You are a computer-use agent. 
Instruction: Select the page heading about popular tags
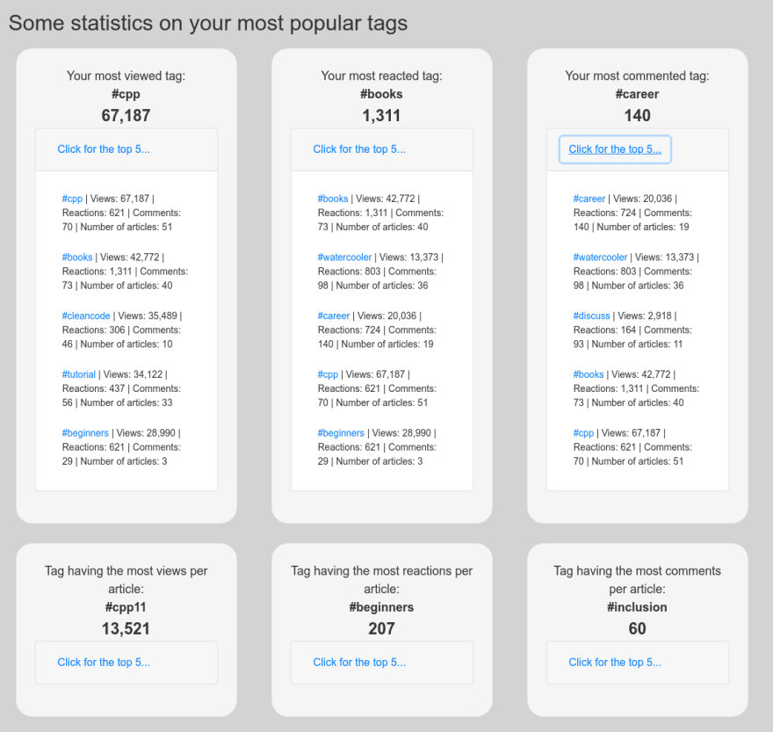coord(208,23)
